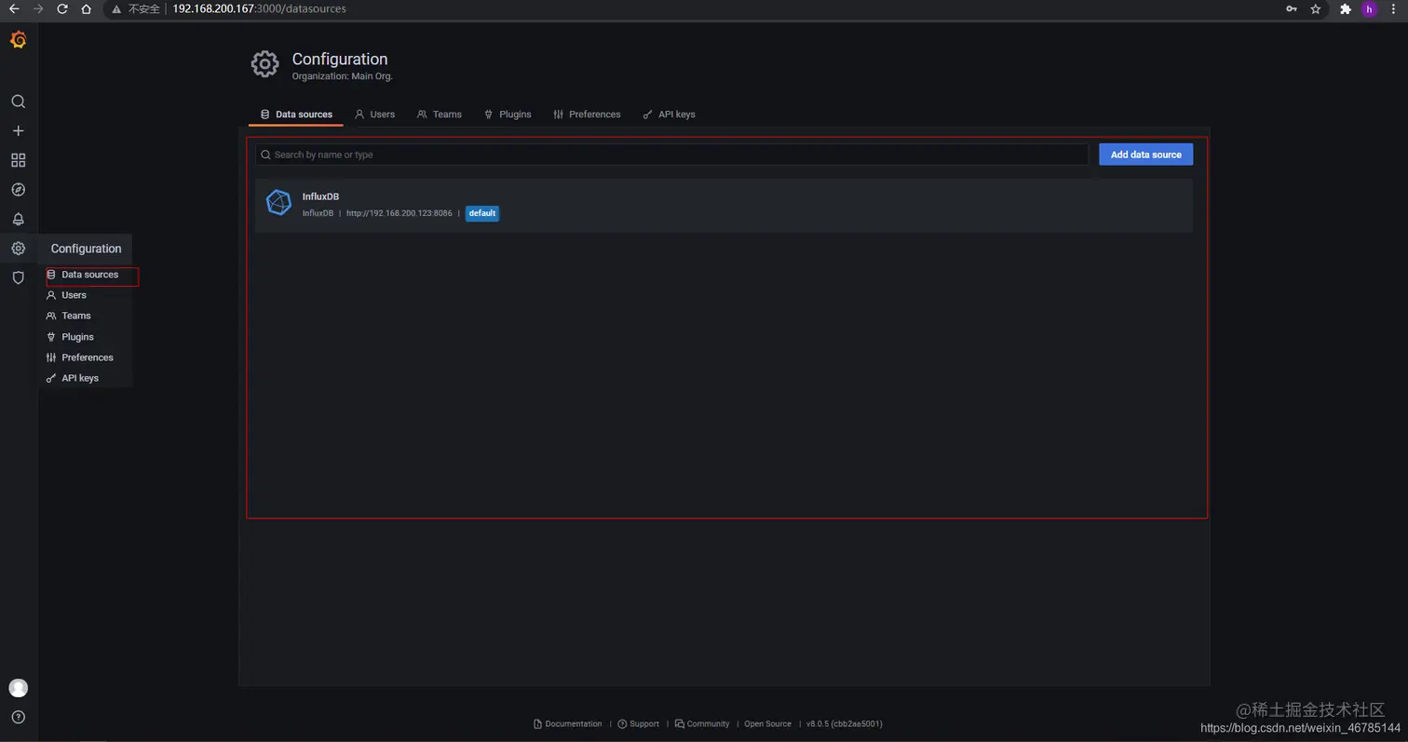
Task: Click the http://192.168.200.123:8086 URL text
Action: coord(399,213)
